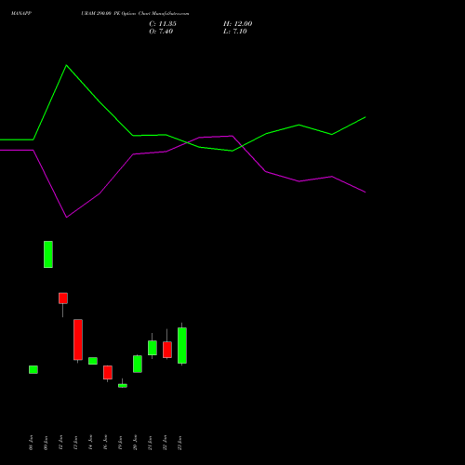Click the 'L: 7.10' low value

[x=235, y=32]
